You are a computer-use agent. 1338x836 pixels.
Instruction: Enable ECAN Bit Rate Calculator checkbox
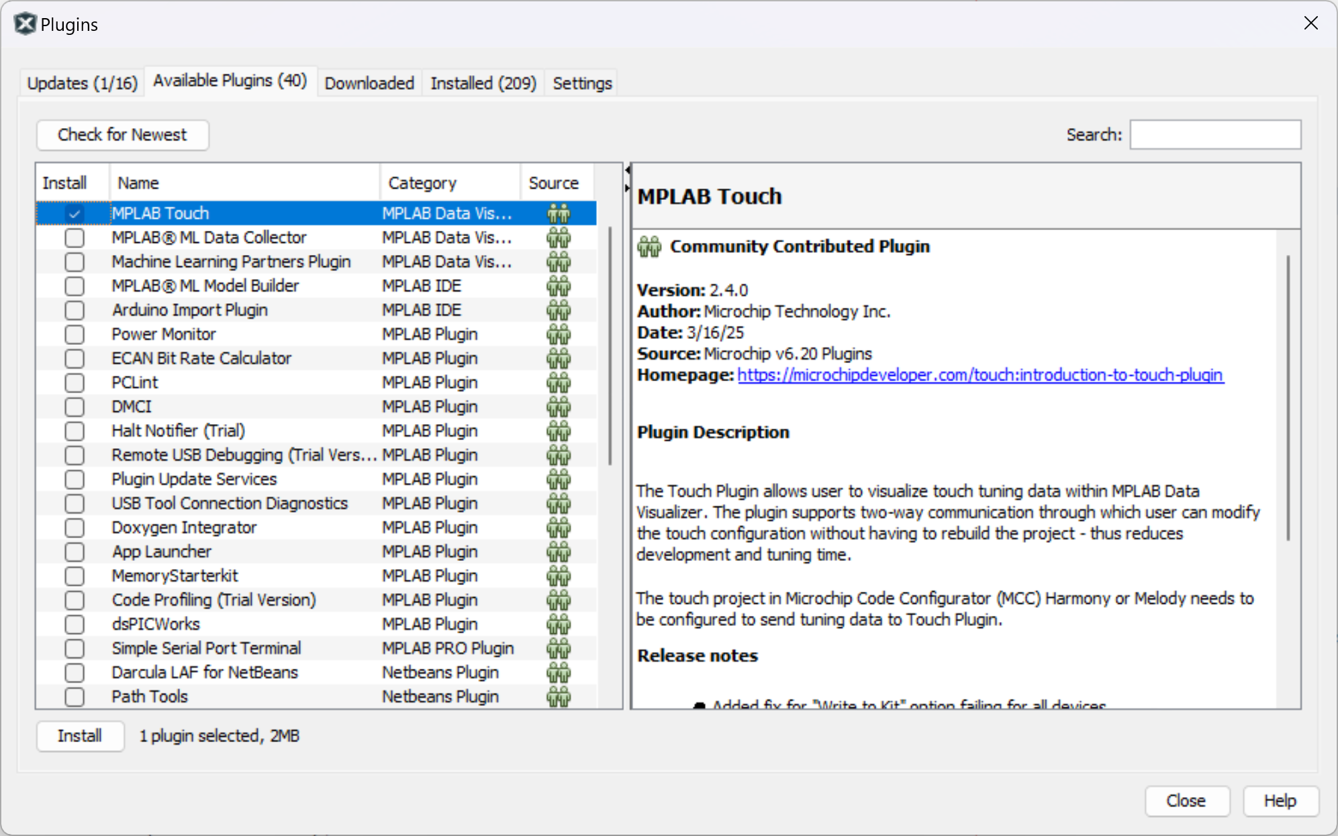(74, 358)
